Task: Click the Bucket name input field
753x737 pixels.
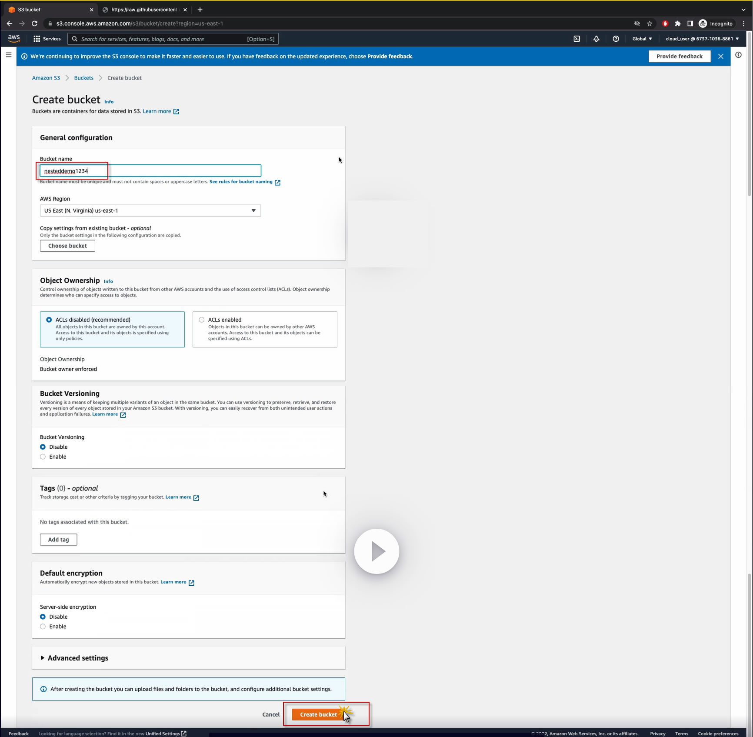Action: click(150, 171)
